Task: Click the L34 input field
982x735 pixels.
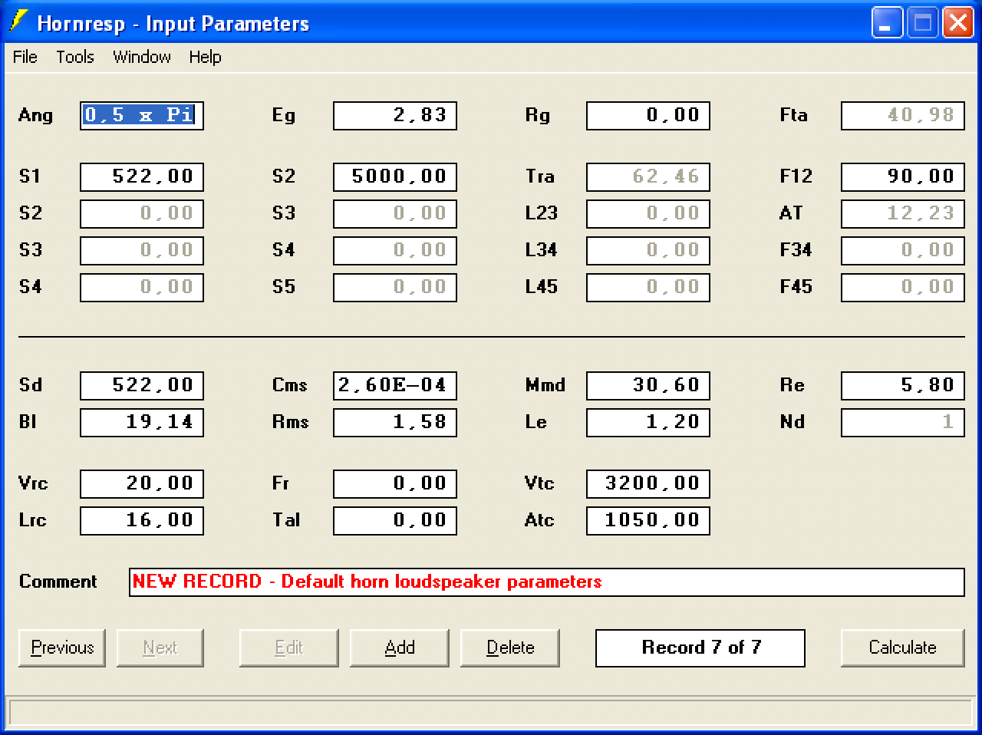Action: (648, 250)
